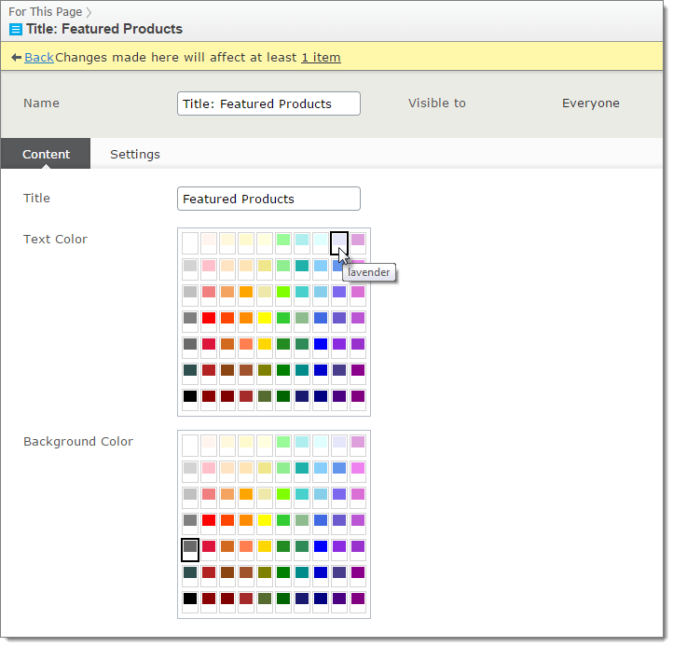Choose bright yellow Background Color swatch

click(265, 521)
